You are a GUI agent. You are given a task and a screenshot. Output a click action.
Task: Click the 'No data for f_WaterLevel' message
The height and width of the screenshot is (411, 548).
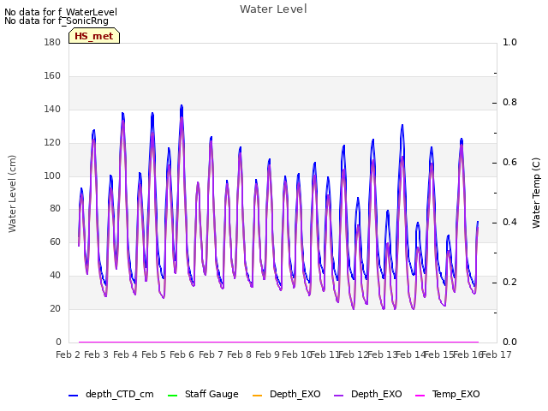coord(61,12)
